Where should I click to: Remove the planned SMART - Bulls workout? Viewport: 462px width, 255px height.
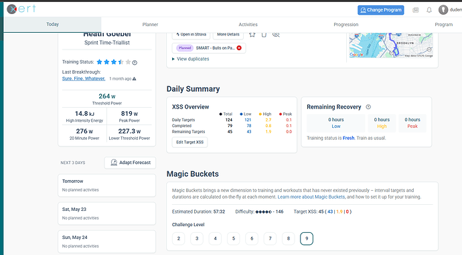(239, 48)
